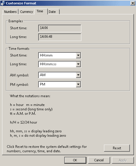The height and width of the screenshot is (166, 136).
Task: Click inside the HH:mm short time field
Action: tap(57, 55)
